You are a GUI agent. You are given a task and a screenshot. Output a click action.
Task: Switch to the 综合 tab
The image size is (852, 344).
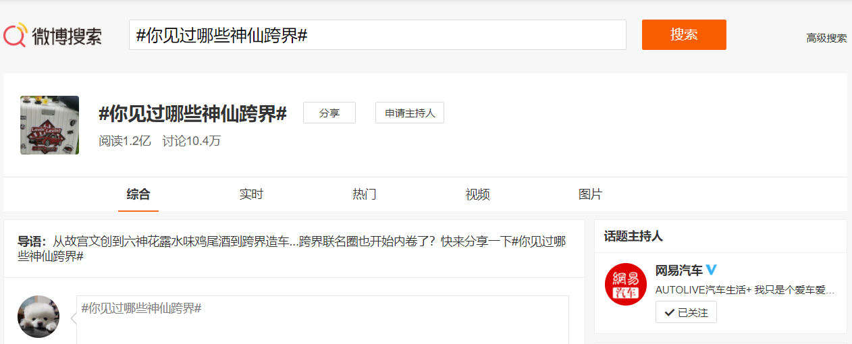click(138, 195)
